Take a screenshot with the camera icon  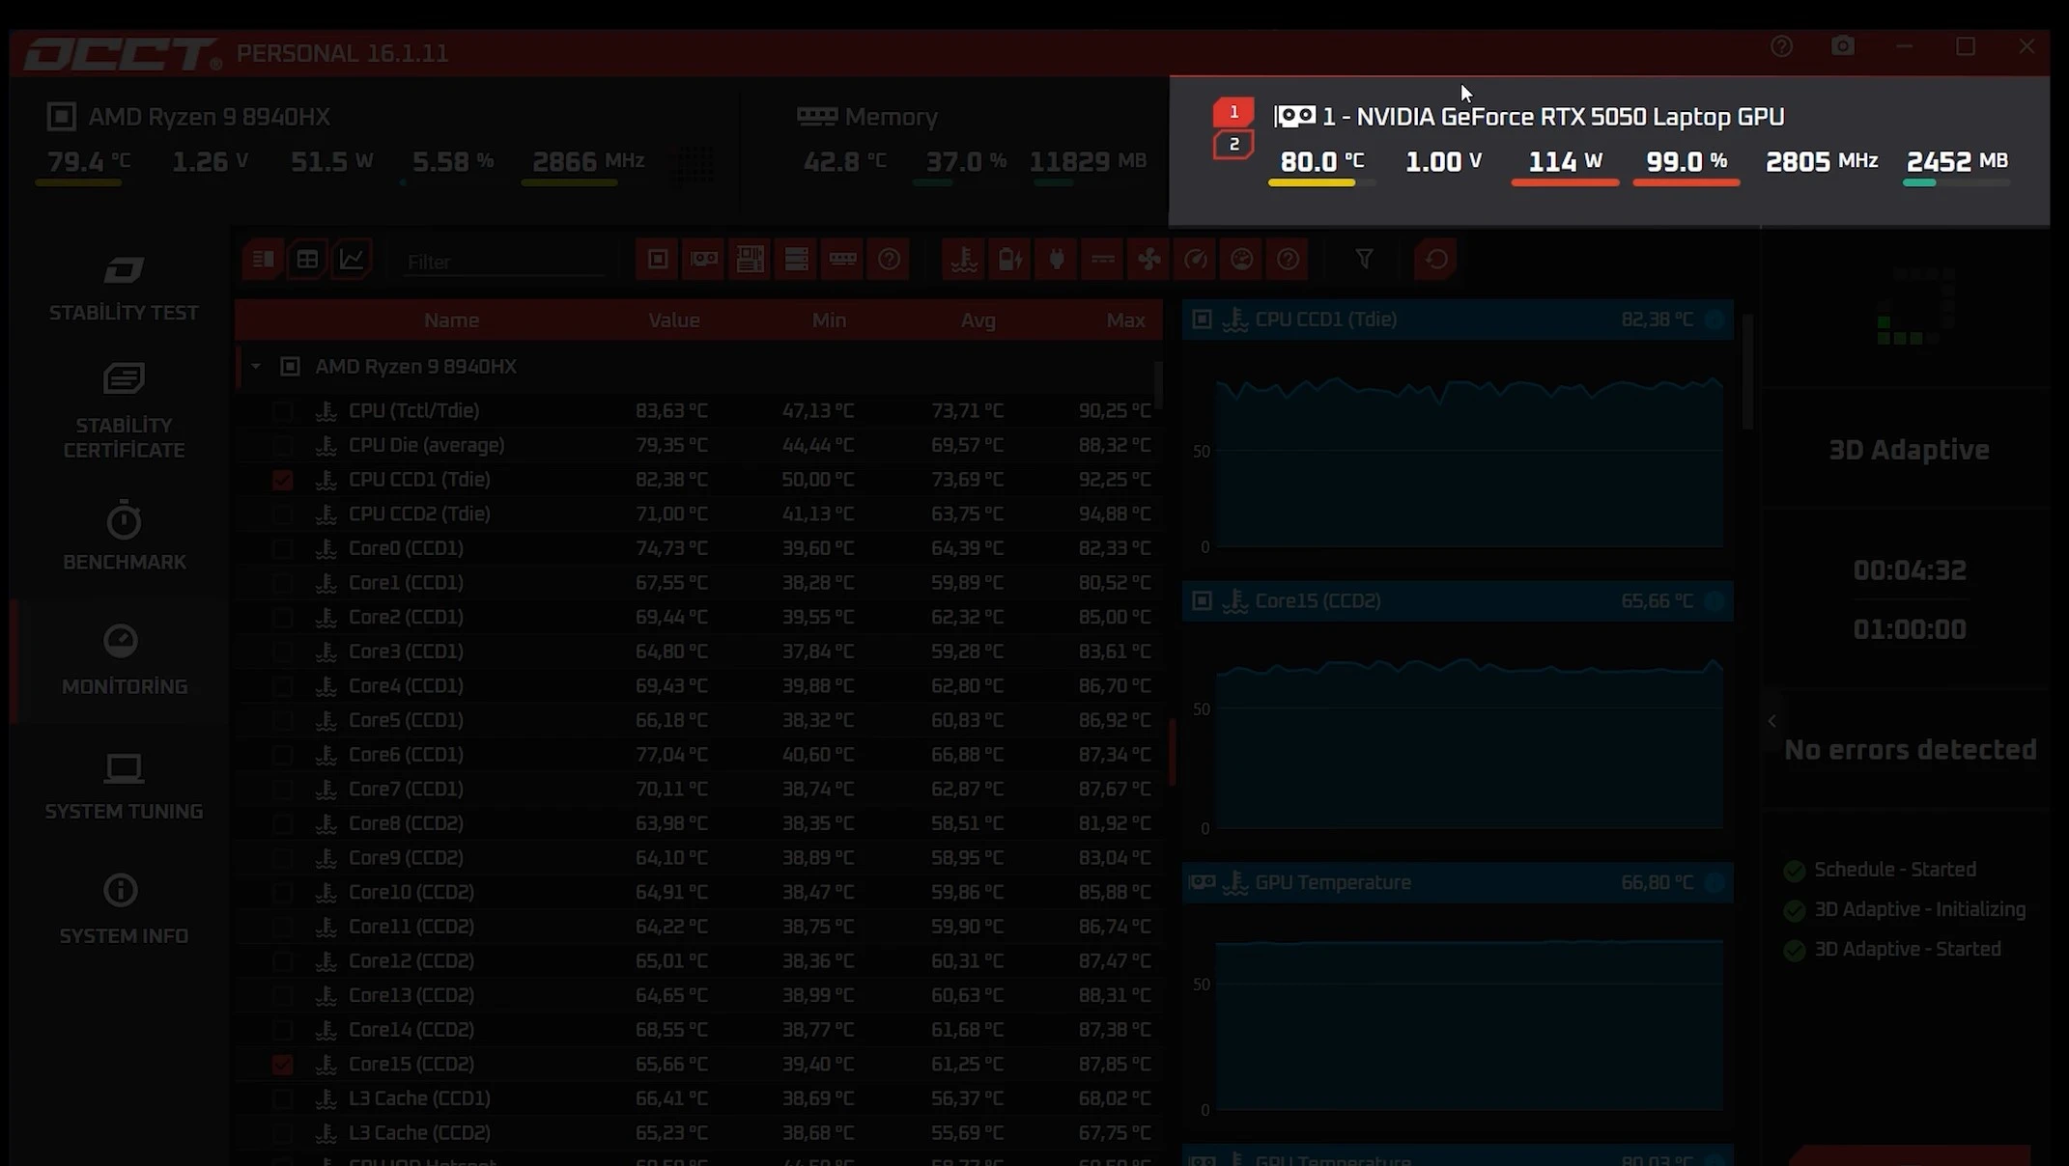click(1843, 46)
